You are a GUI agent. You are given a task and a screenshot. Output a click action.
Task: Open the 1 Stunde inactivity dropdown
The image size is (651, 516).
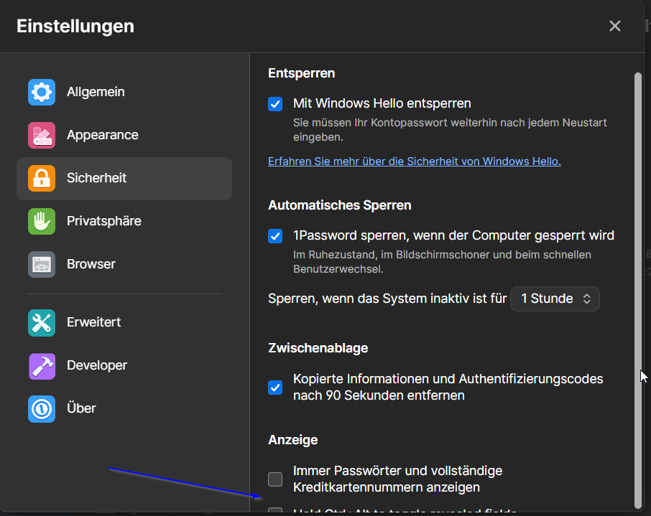[x=555, y=299]
